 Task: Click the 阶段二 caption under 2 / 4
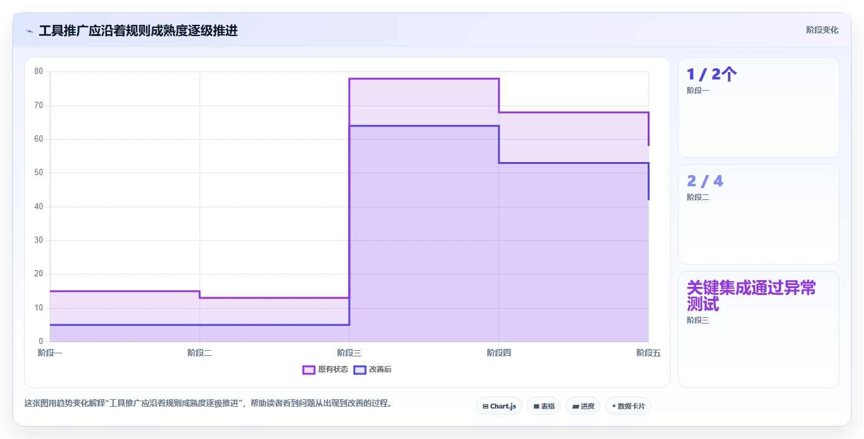[698, 197]
